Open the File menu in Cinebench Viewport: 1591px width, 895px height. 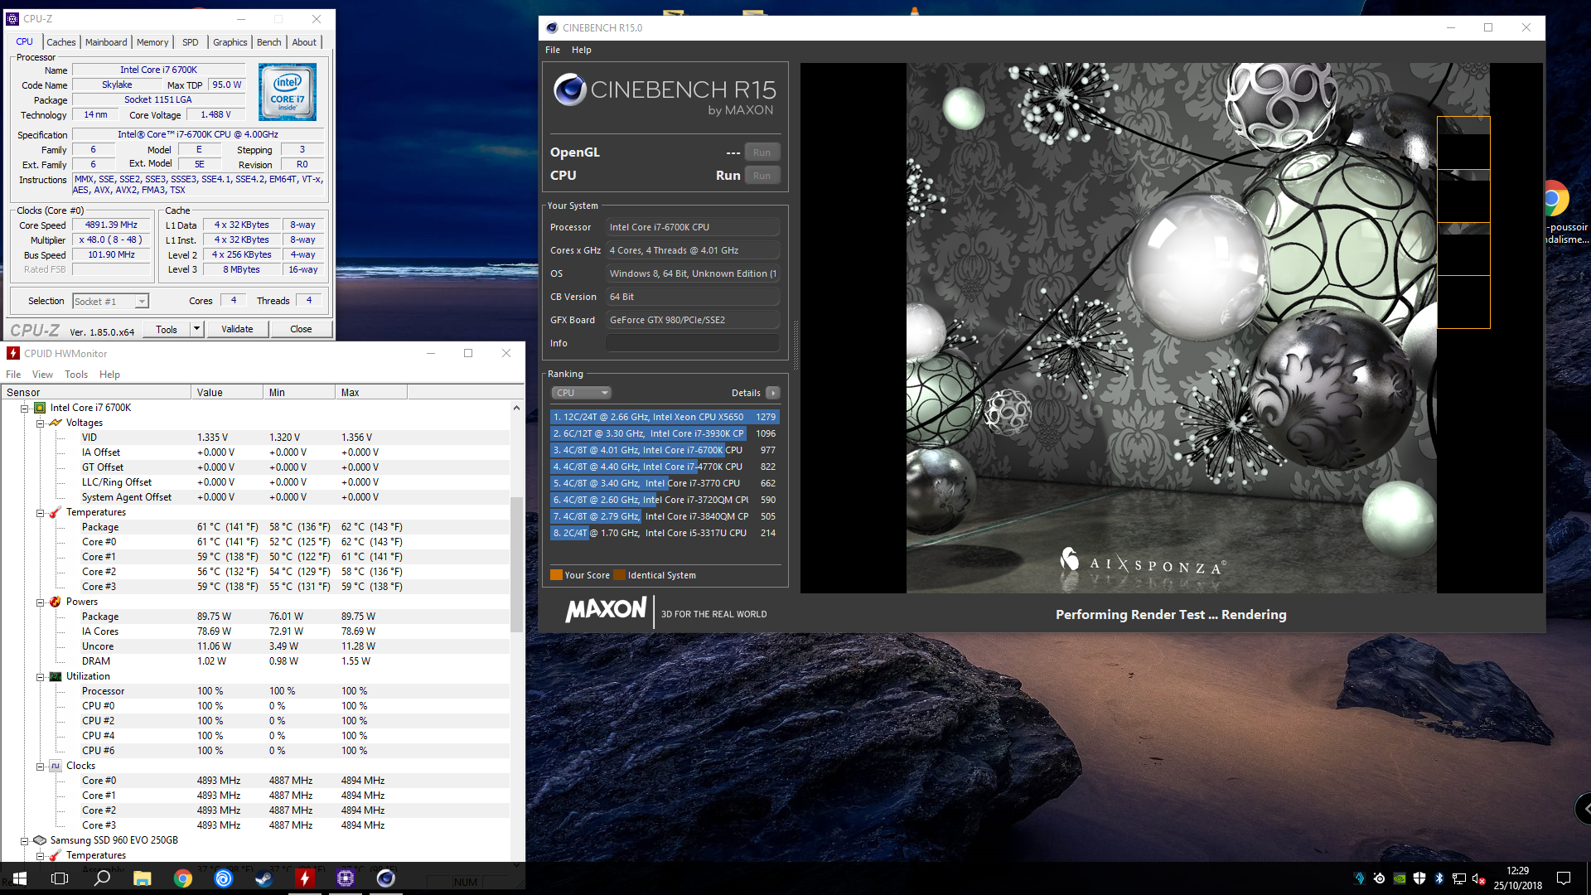click(x=553, y=50)
